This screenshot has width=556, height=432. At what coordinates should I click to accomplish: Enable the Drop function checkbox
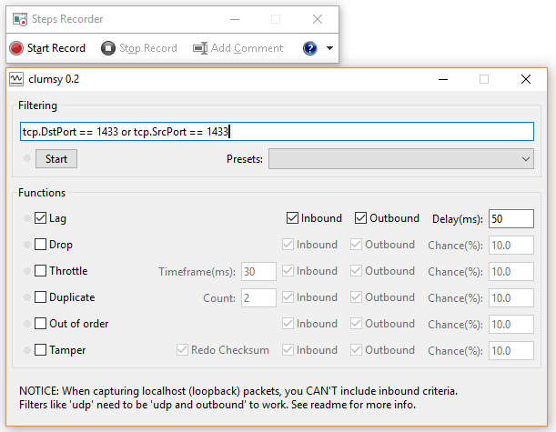point(40,244)
